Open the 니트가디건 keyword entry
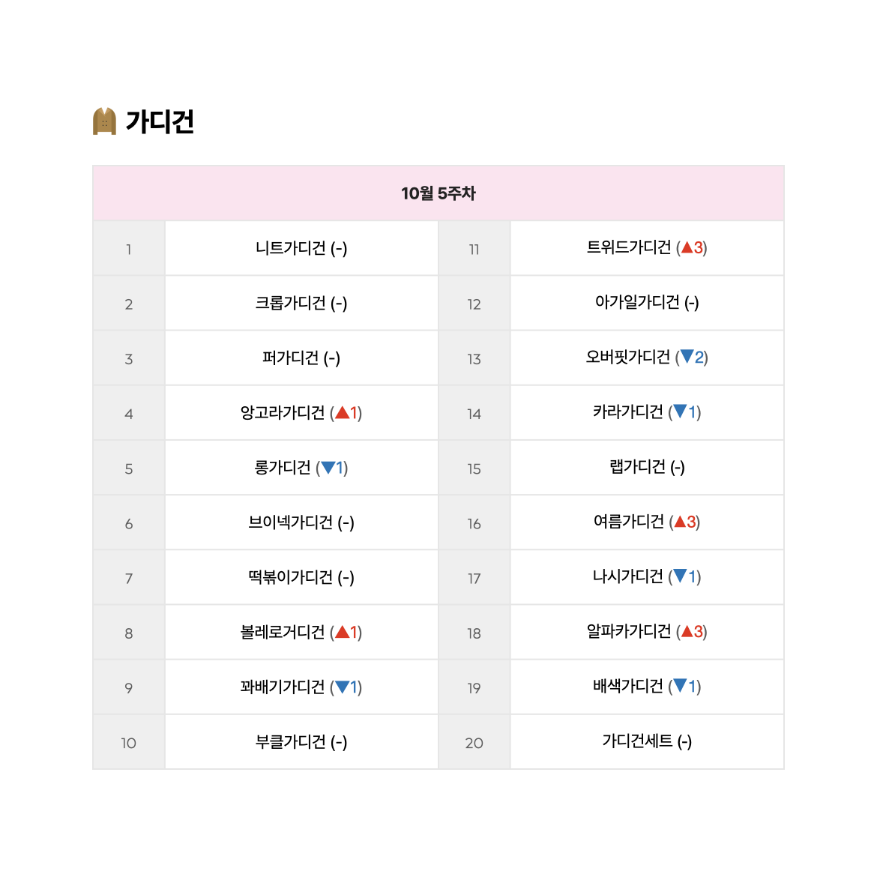The image size is (877, 877). (301, 248)
